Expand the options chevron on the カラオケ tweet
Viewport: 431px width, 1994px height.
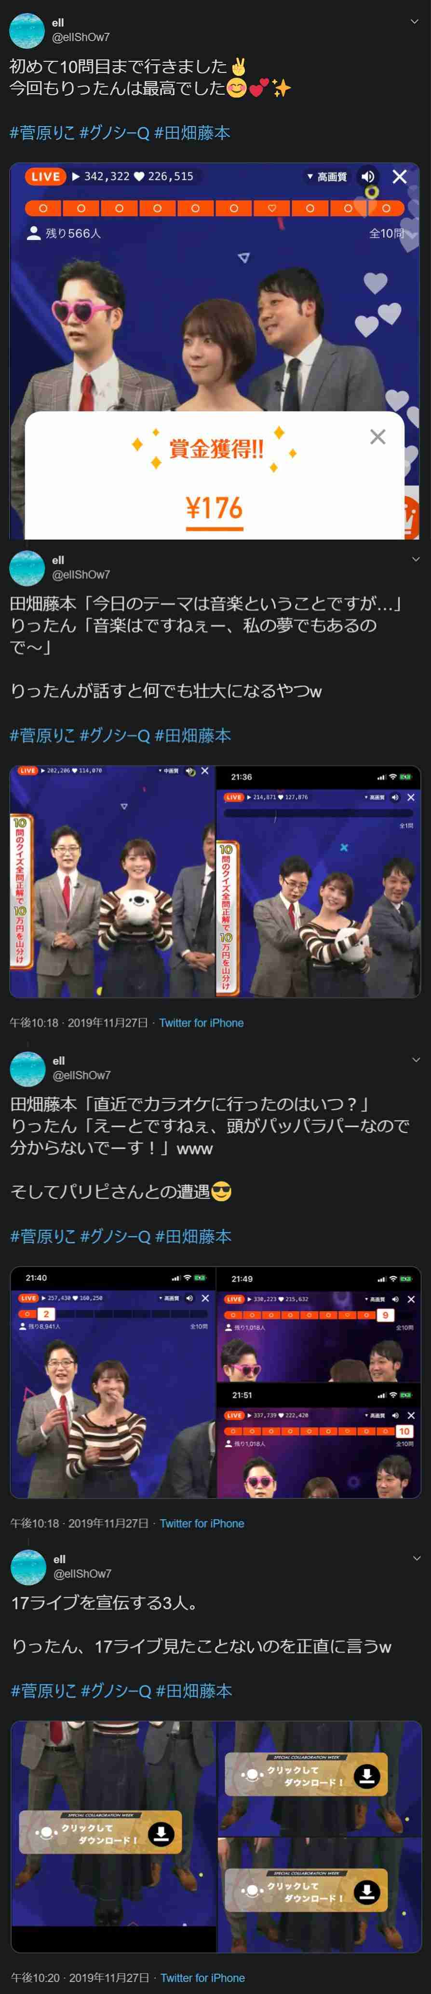click(x=417, y=1060)
